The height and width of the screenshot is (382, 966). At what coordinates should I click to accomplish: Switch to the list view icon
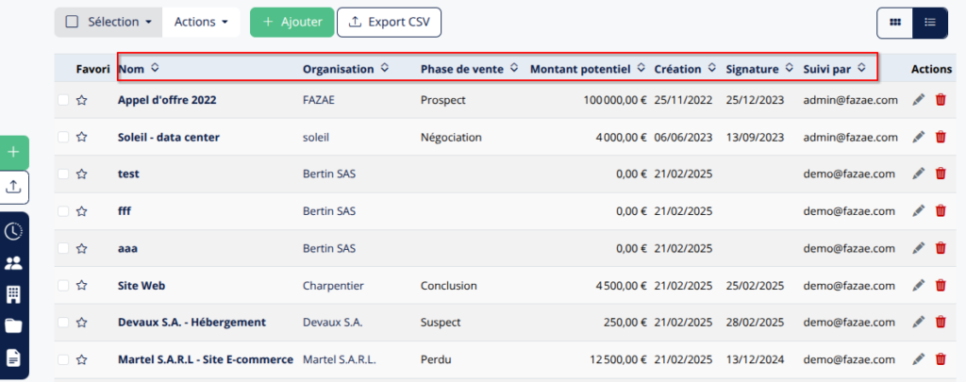[x=930, y=23]
